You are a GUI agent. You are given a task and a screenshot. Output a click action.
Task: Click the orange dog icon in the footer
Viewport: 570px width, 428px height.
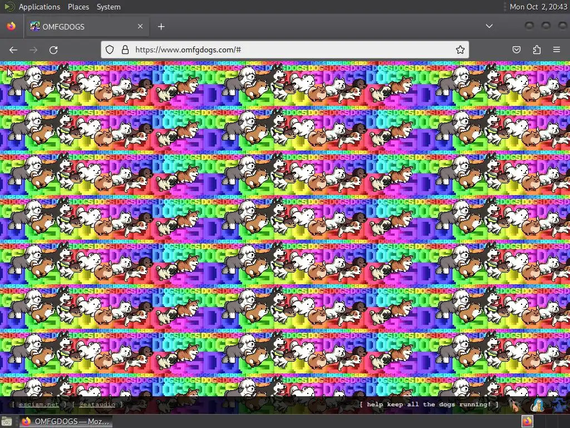[515, 405]
